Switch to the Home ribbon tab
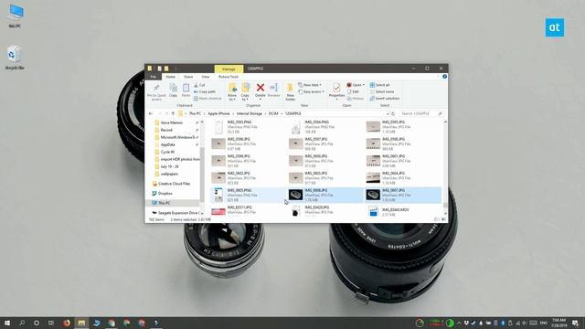Viewport: 585px width, 329px height. pos(171,77)
